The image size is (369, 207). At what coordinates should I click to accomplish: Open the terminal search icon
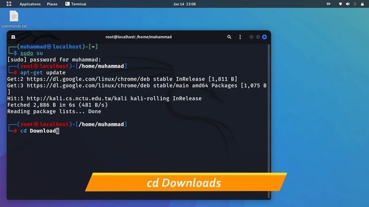(x=229, y=37)
